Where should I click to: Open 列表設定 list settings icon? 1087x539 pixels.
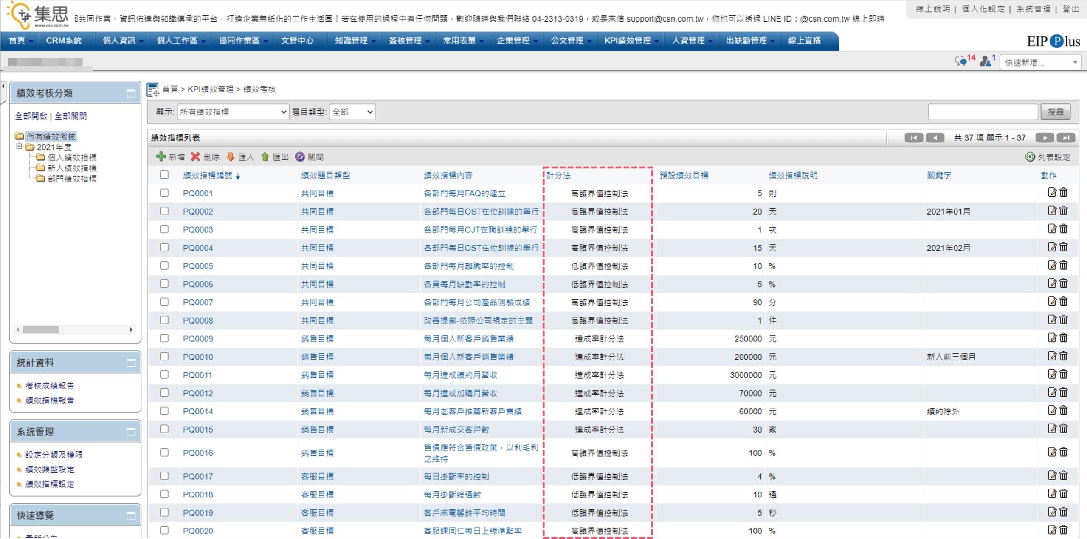click(x=1030, y=157)
